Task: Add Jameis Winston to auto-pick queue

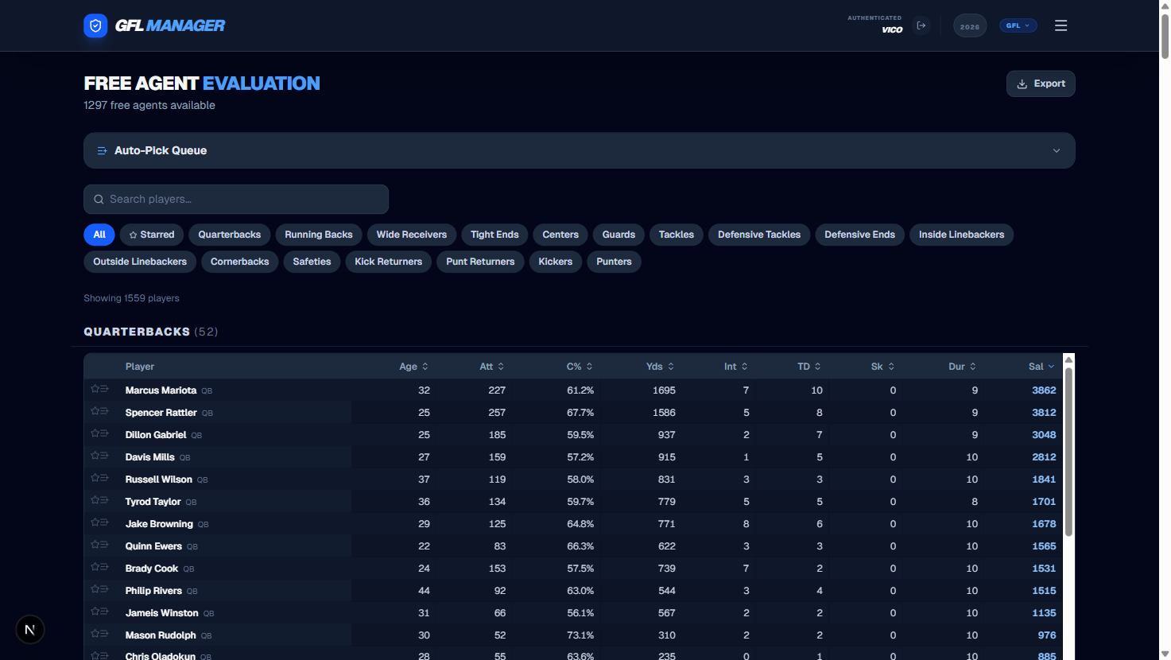Action: coord(104,611)
